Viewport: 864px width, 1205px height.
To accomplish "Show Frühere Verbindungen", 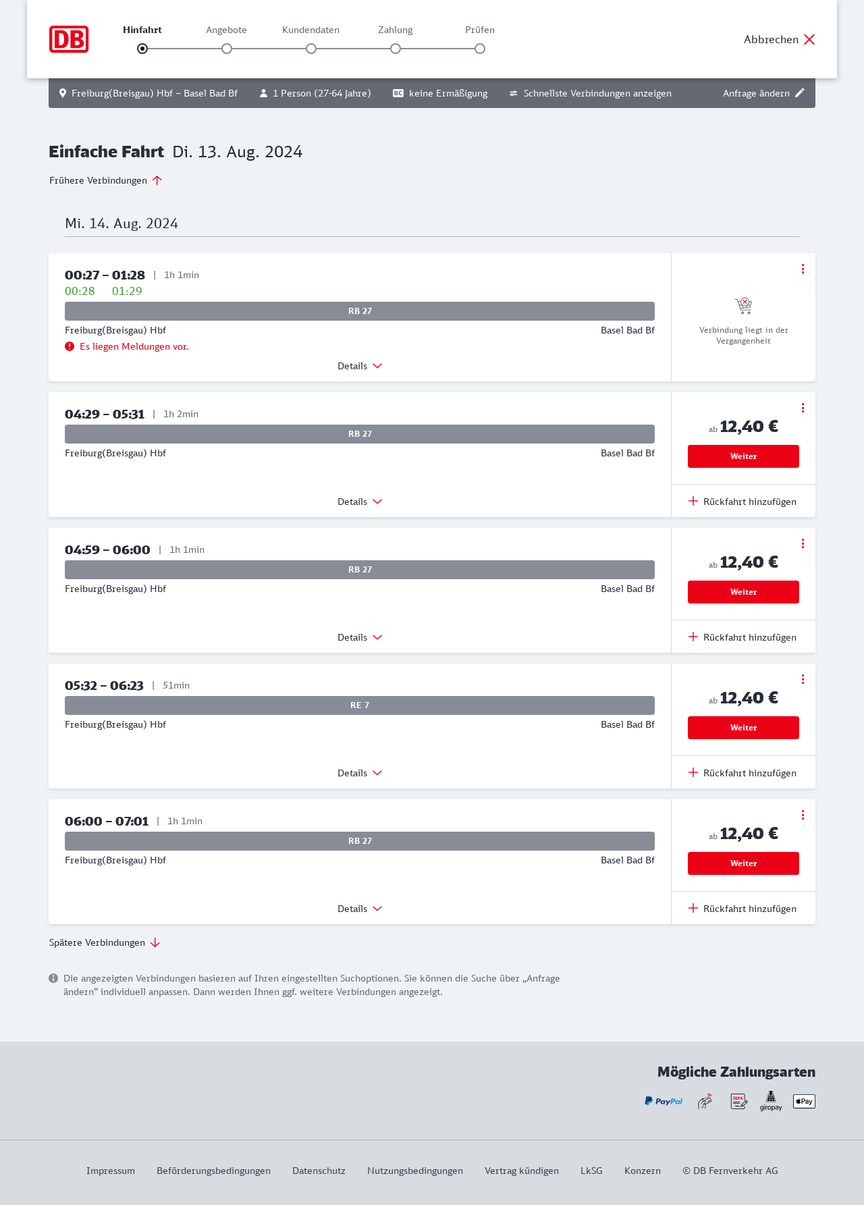I will pos(106,180).
